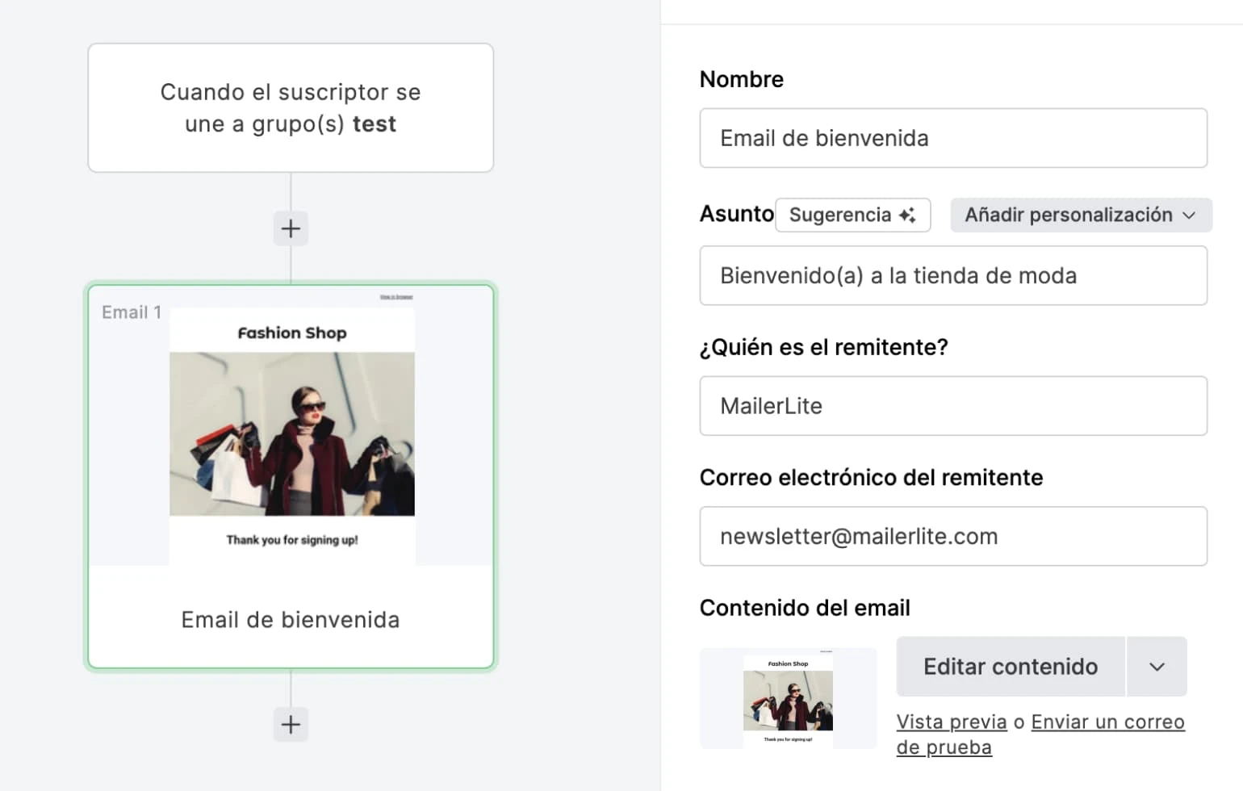This screenshot has height=791, width=1243.
Task: Click the Asunto subject text field
Action: (x=952, y=276)
